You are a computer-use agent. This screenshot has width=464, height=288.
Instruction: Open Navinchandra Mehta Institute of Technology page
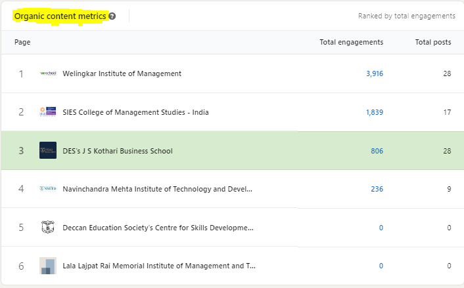158,189
